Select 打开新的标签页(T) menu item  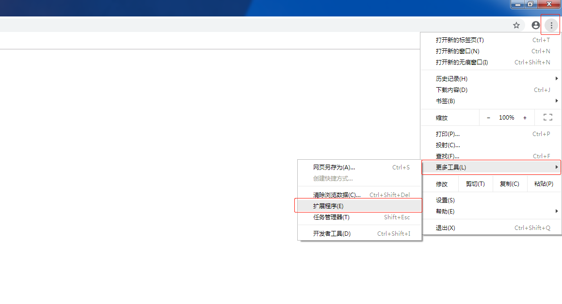tap(491, 40)
